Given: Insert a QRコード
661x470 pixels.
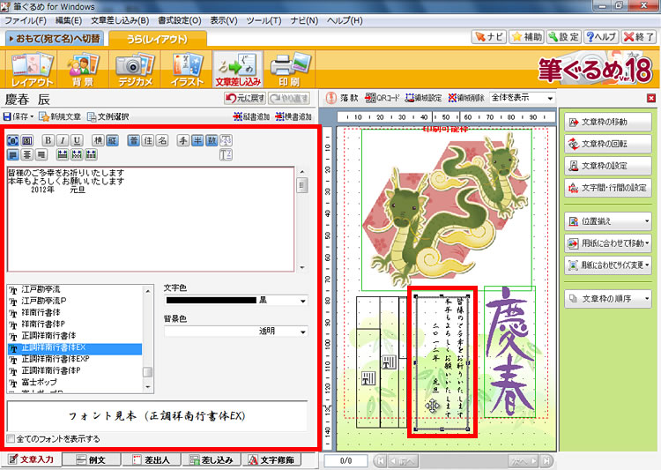Looking at the screenshot, I should coord(382,98).
